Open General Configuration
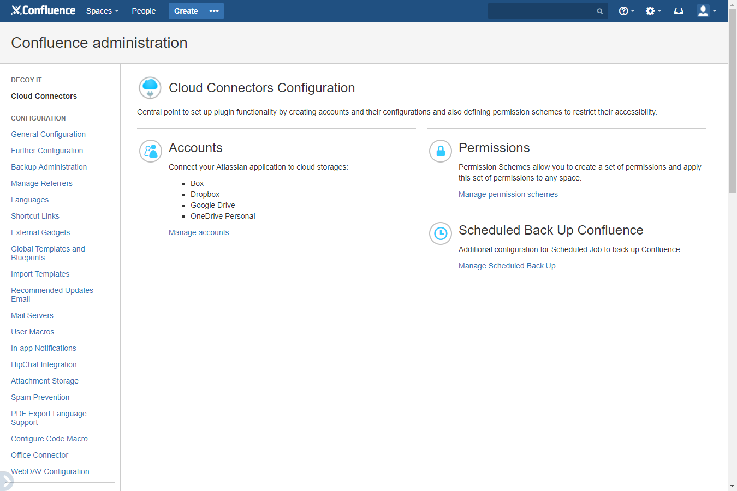The image size is (737, 491). pyautogui.click(x=48, y=134)
